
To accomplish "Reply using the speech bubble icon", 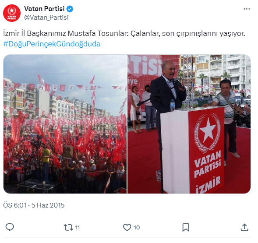I will (x=10, y=227).
